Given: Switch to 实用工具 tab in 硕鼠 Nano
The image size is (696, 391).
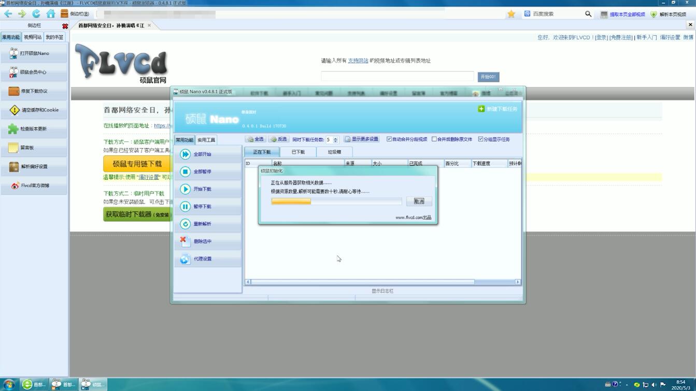Looking at the screenshot, I should coord(206,140).
